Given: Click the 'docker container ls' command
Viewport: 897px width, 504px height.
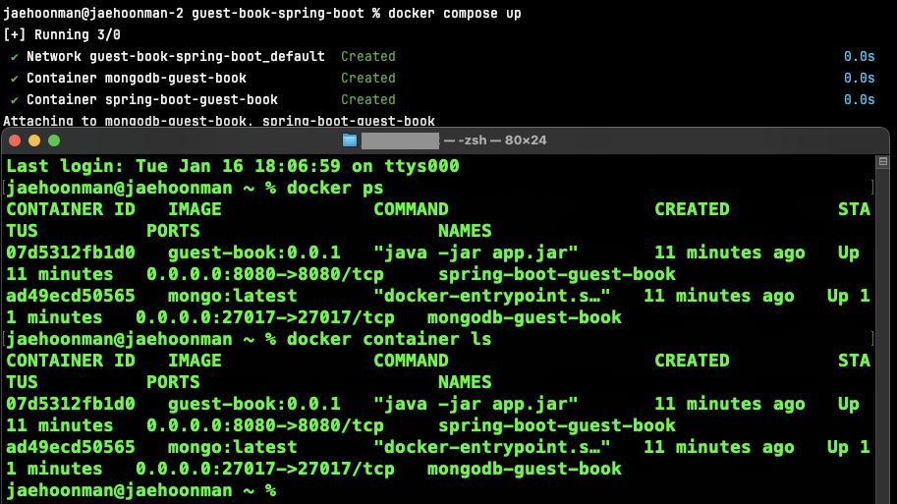Looking at the screenshot, I should pos(389,339).
